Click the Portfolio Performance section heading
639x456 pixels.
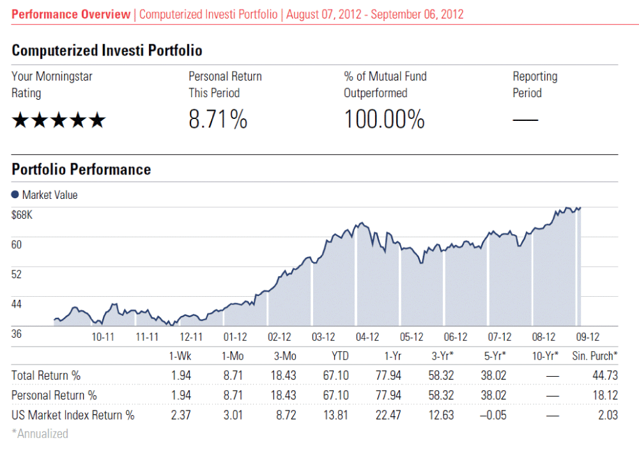81,169
